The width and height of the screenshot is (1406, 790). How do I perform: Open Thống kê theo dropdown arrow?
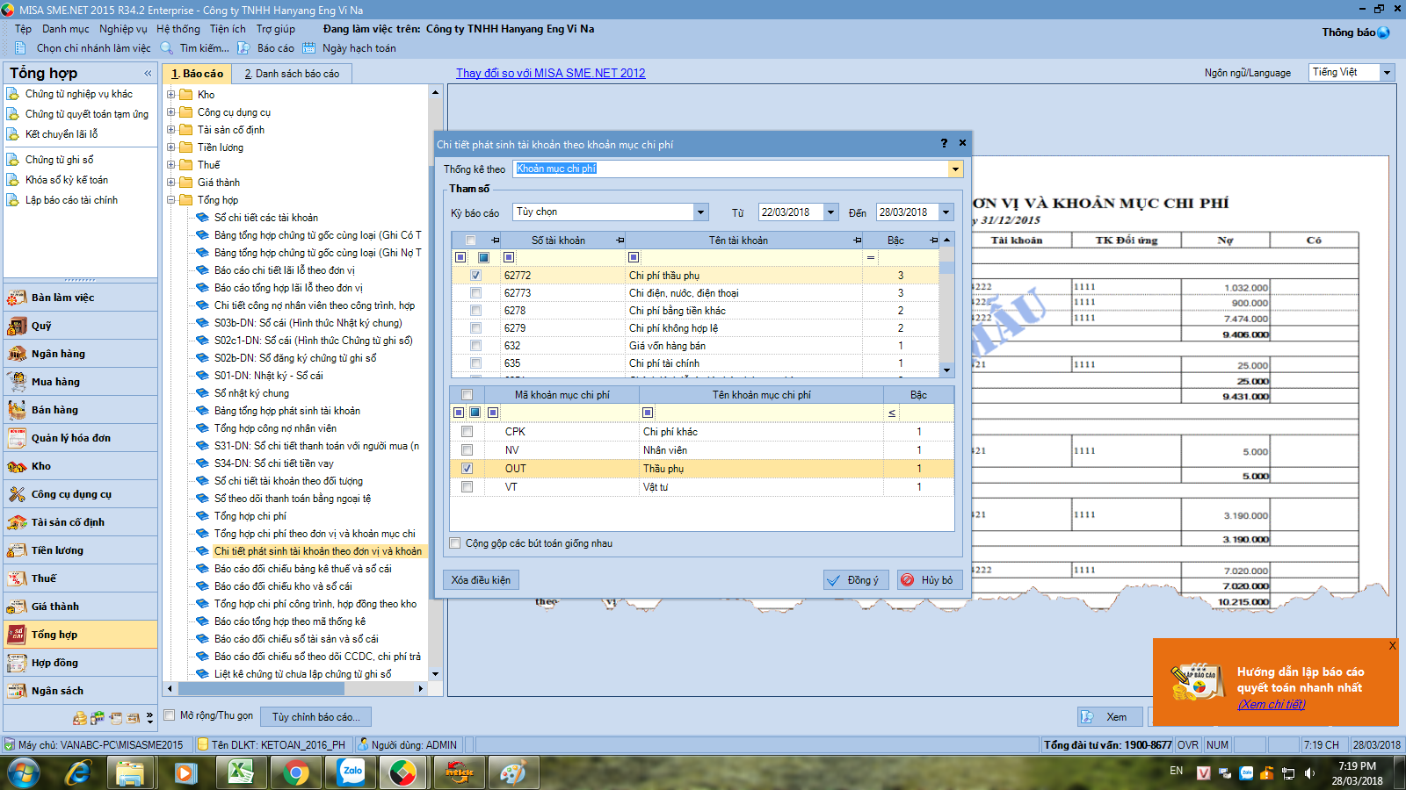955,169
